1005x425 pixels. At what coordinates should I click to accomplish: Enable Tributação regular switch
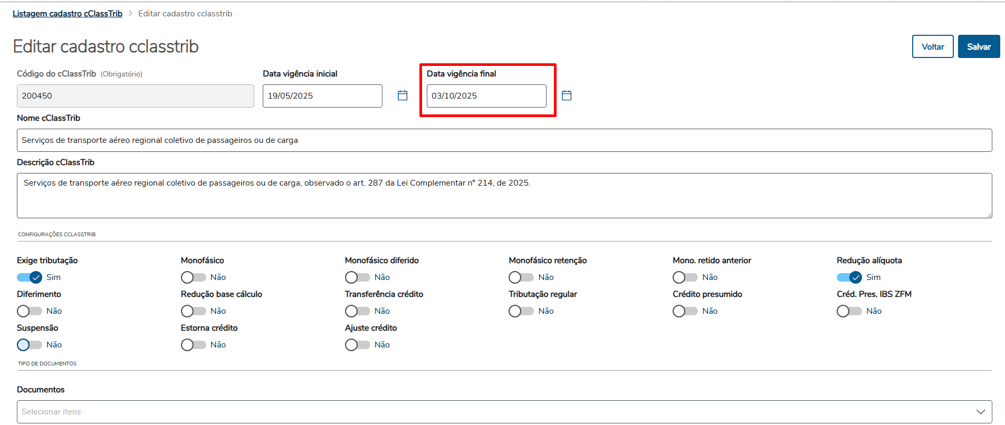521,311
